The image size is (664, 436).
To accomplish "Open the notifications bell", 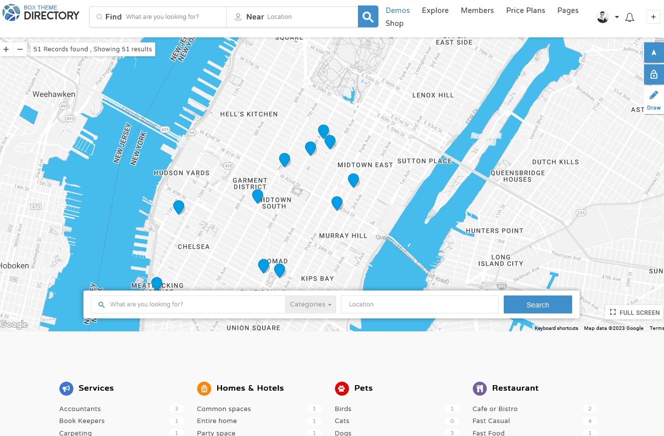I will point(630,17).
